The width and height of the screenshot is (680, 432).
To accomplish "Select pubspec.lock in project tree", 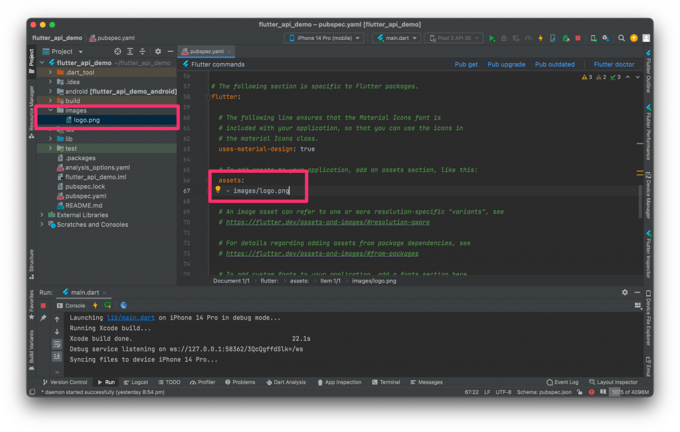I will 85,186.
